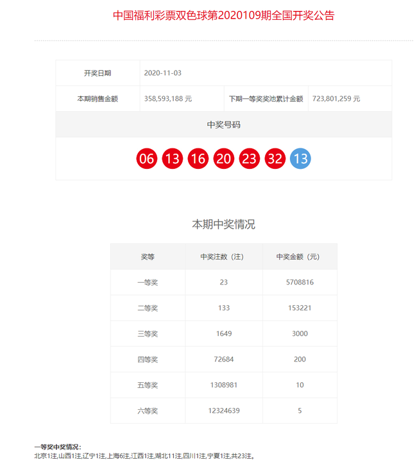Screen dimensions: 417x467
Task: Select third prize amount 3000
Action: (300, 333)
